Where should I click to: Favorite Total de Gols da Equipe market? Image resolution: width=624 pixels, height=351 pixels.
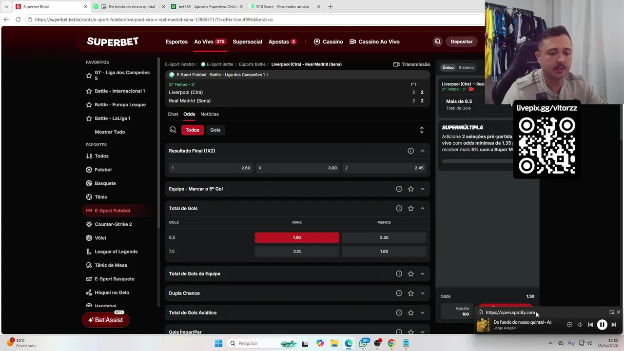[410, 273]
